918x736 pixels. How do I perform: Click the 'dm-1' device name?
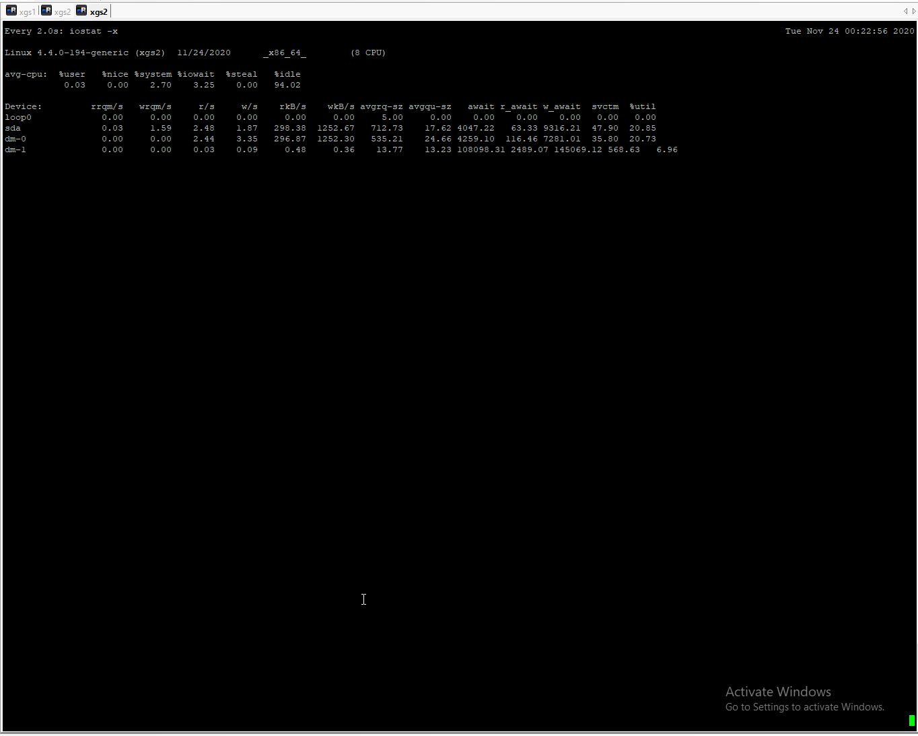point(15,149)
